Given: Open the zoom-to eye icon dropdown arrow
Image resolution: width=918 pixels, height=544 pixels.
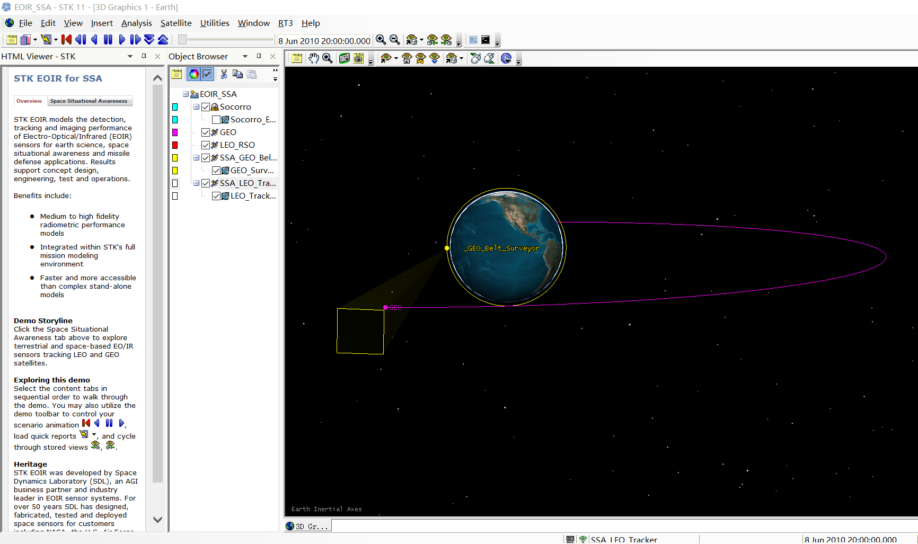Looking at the screenshot, I should click(x=396, y=58).
